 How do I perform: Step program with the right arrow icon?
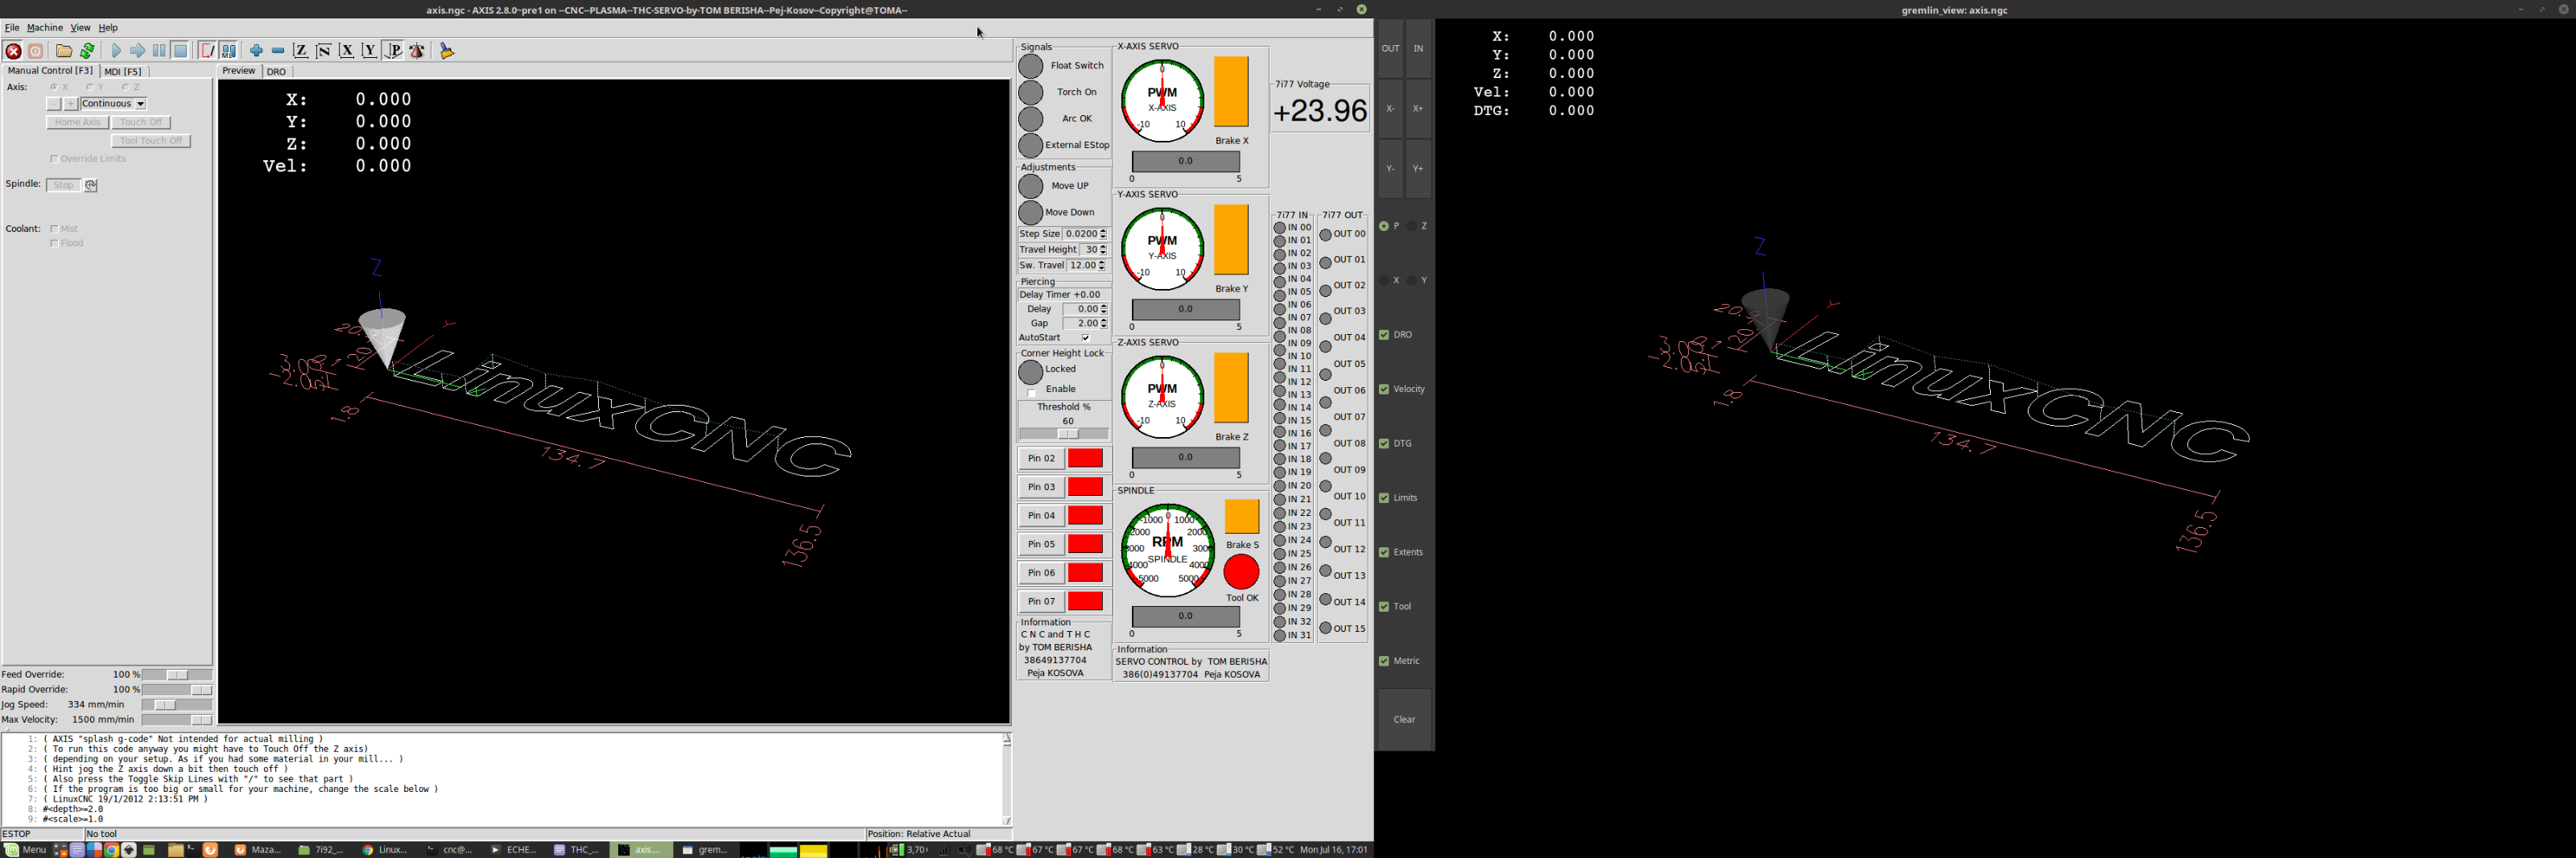138,51
